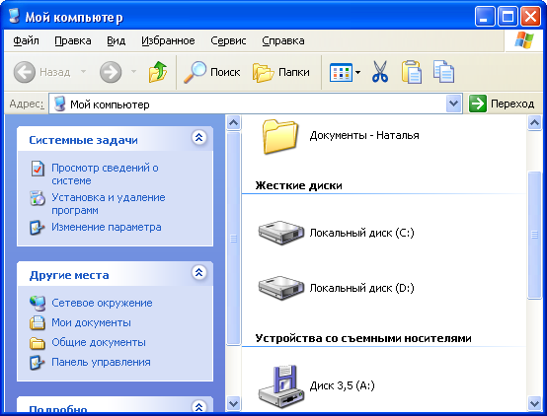Open the Сервис menu

click(x=228, y=40)
